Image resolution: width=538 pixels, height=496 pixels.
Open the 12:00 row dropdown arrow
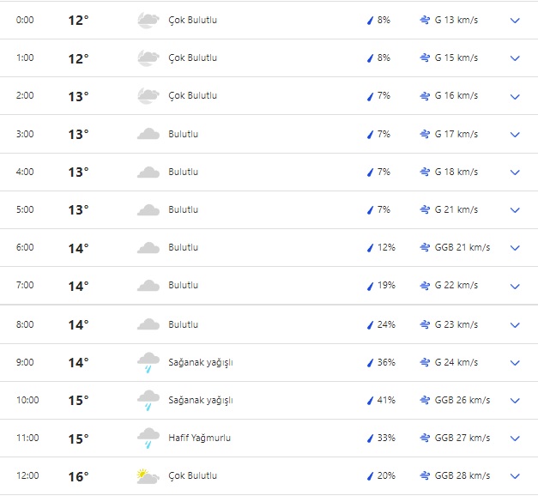click(515, 476)
